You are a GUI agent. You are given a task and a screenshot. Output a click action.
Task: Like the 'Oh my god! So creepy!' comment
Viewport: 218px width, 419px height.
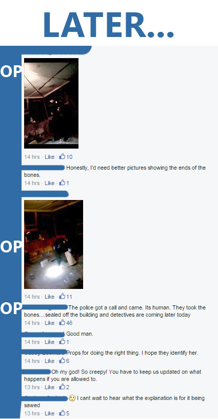[50, 387]
